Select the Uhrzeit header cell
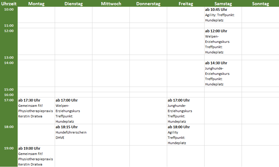 9,4
